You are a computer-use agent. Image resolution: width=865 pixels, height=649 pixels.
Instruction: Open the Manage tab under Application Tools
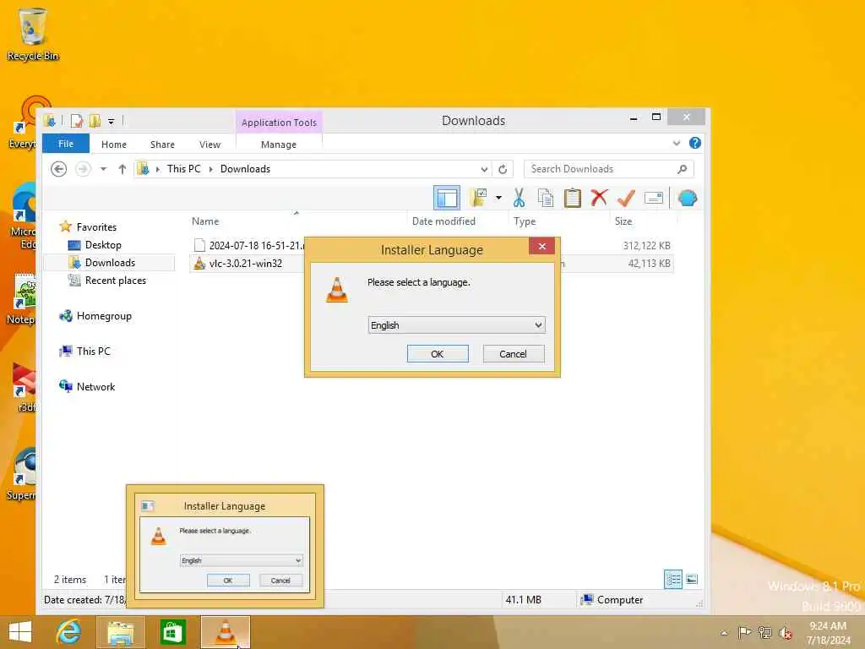[279, 144]
